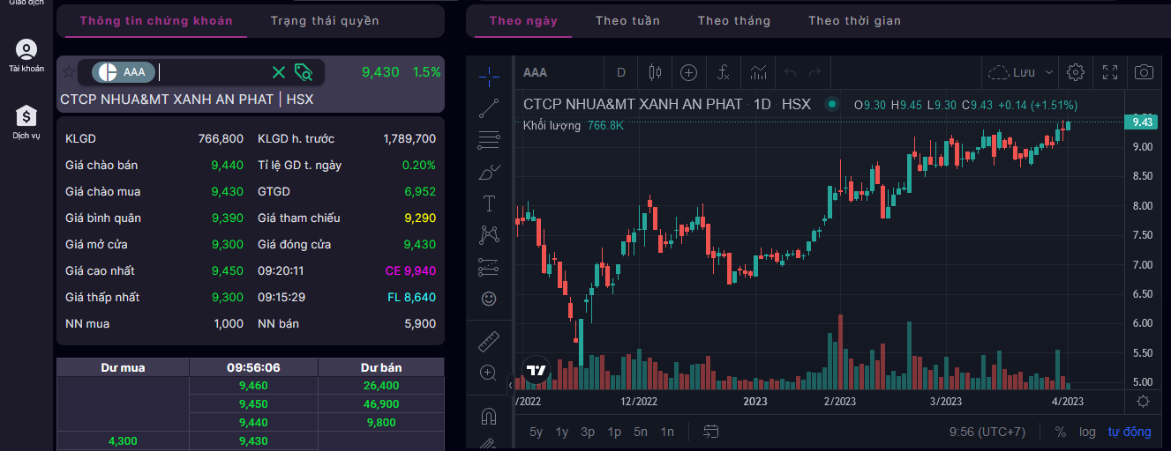Open the chart indicators fx button
The width and height of the screenshot is (1171, 451).
coord(723,72)
